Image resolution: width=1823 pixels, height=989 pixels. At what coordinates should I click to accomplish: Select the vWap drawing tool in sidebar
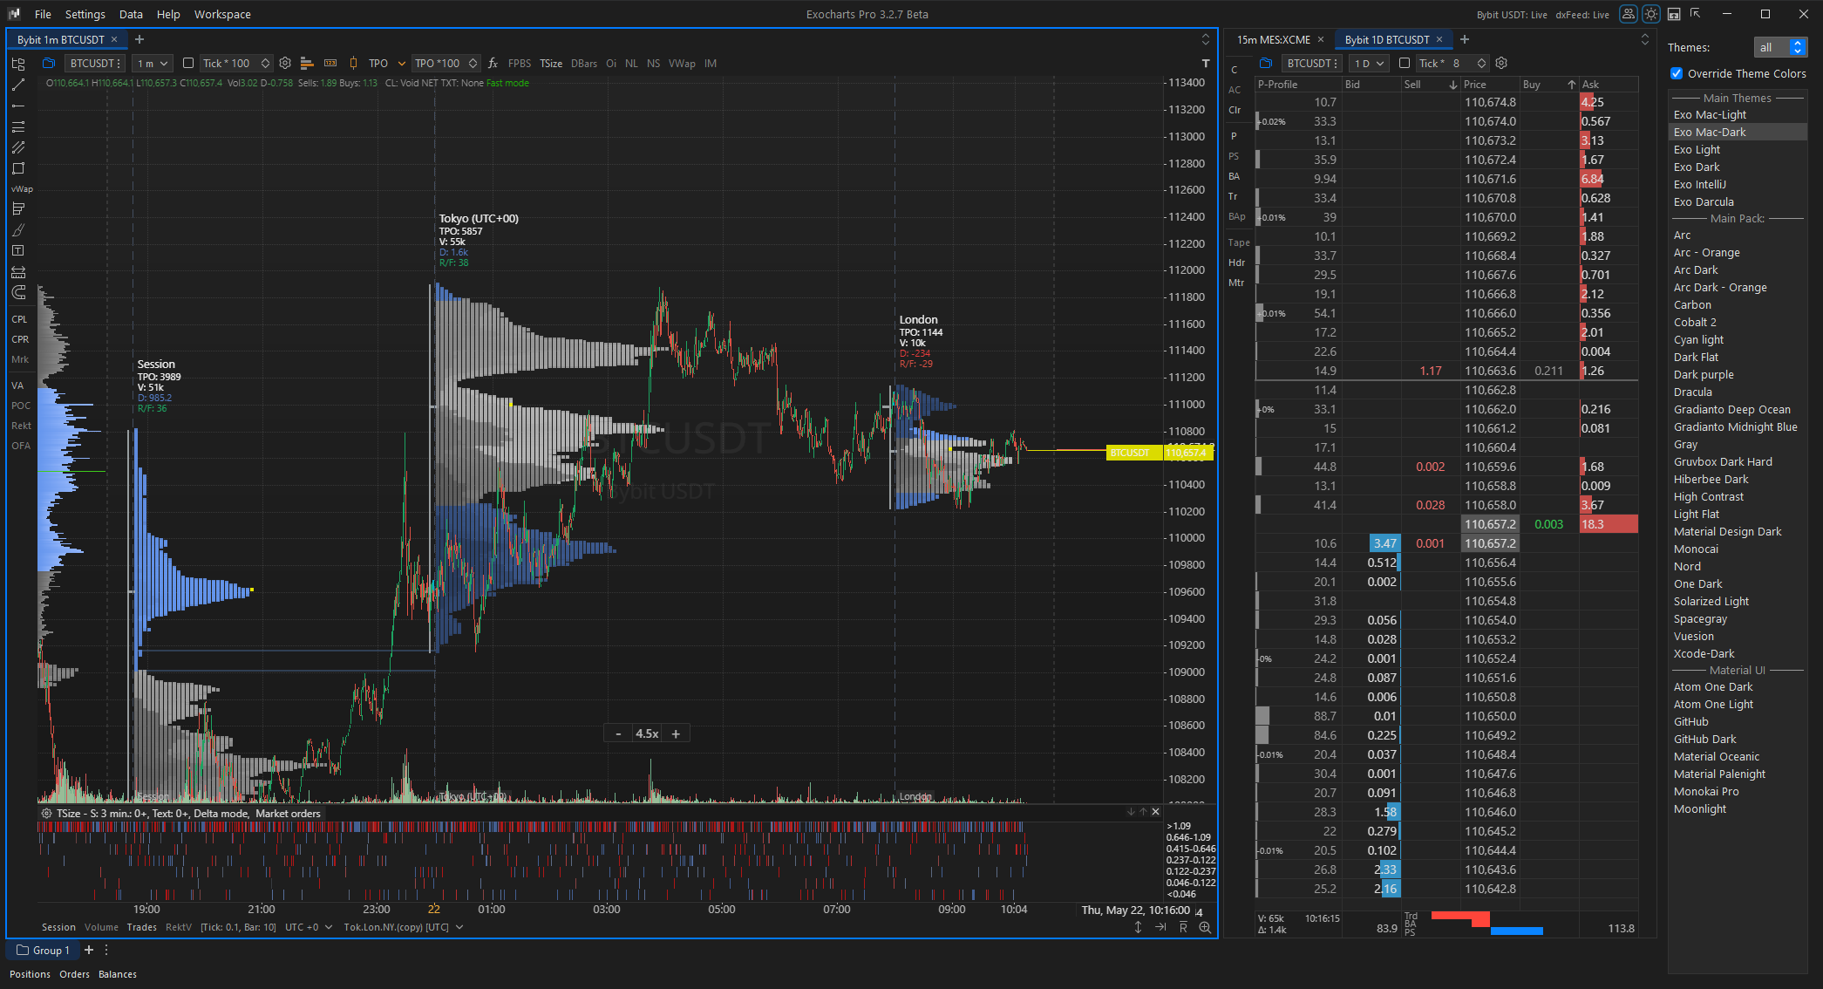click(22, 189)
